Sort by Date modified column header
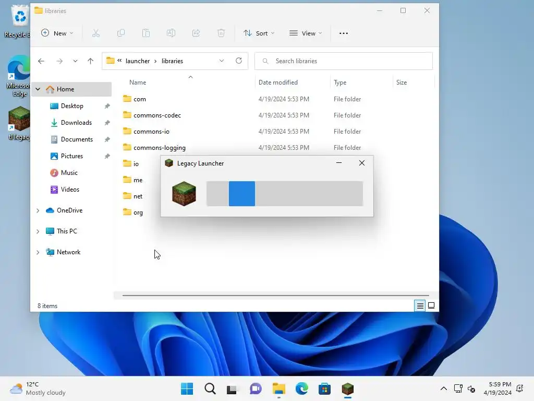The image size is (534, 401). (x=278, y=82)
